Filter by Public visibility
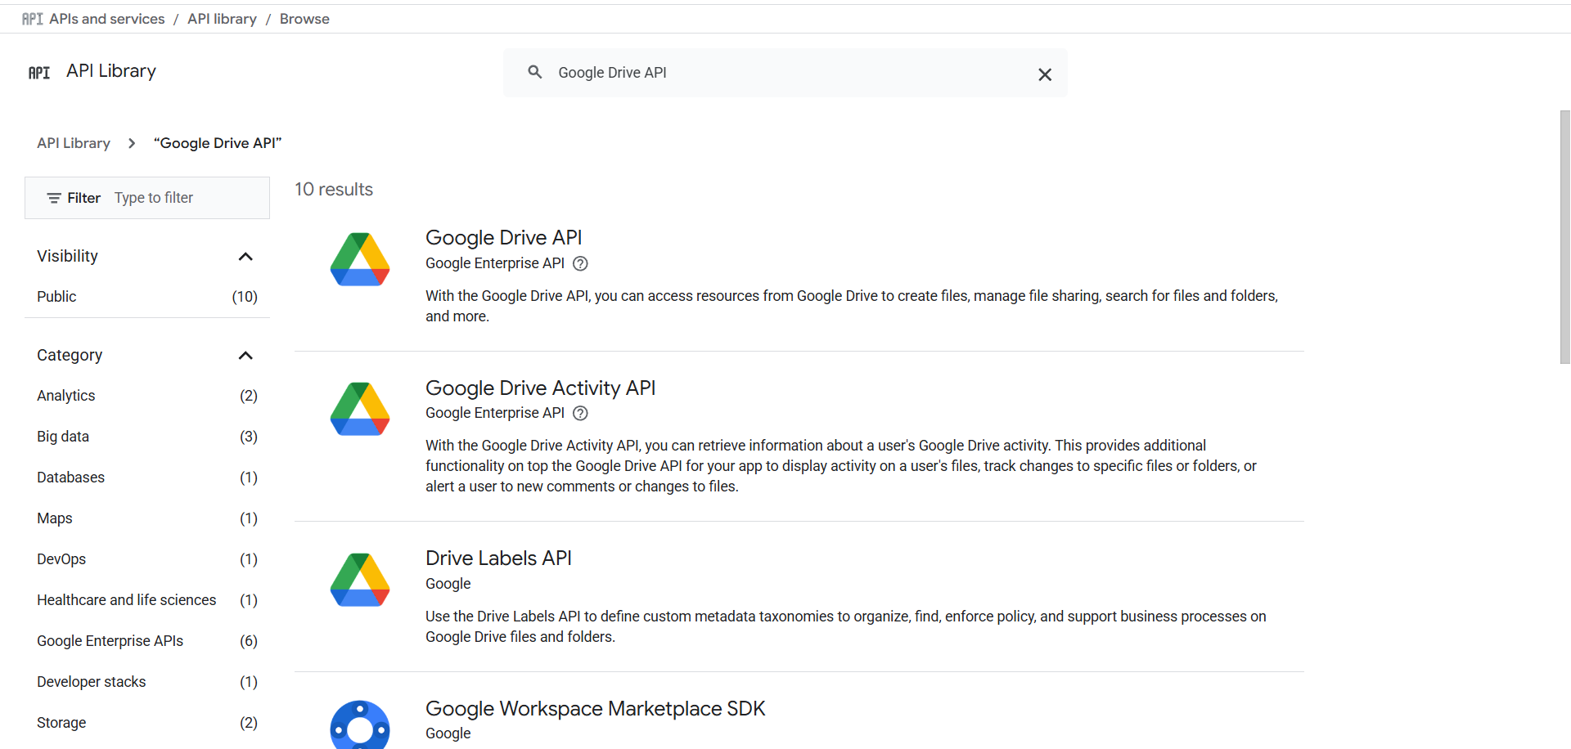Image resolution: width=1571 pixels, height=749 pixels. pyautogui.click(x=147, y=297)
